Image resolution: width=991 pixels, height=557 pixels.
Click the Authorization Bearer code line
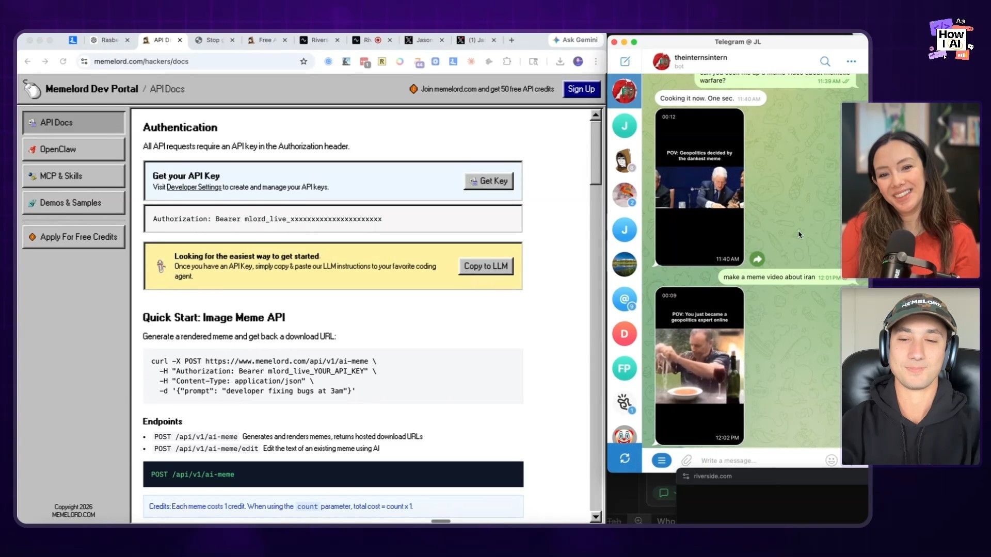[333, 219]
